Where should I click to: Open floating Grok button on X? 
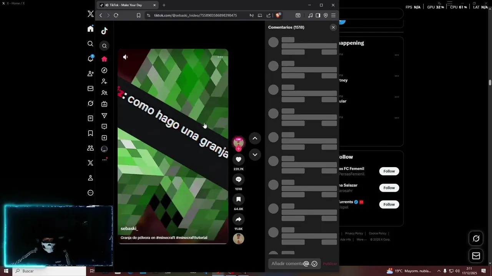(x=476, y=238)
